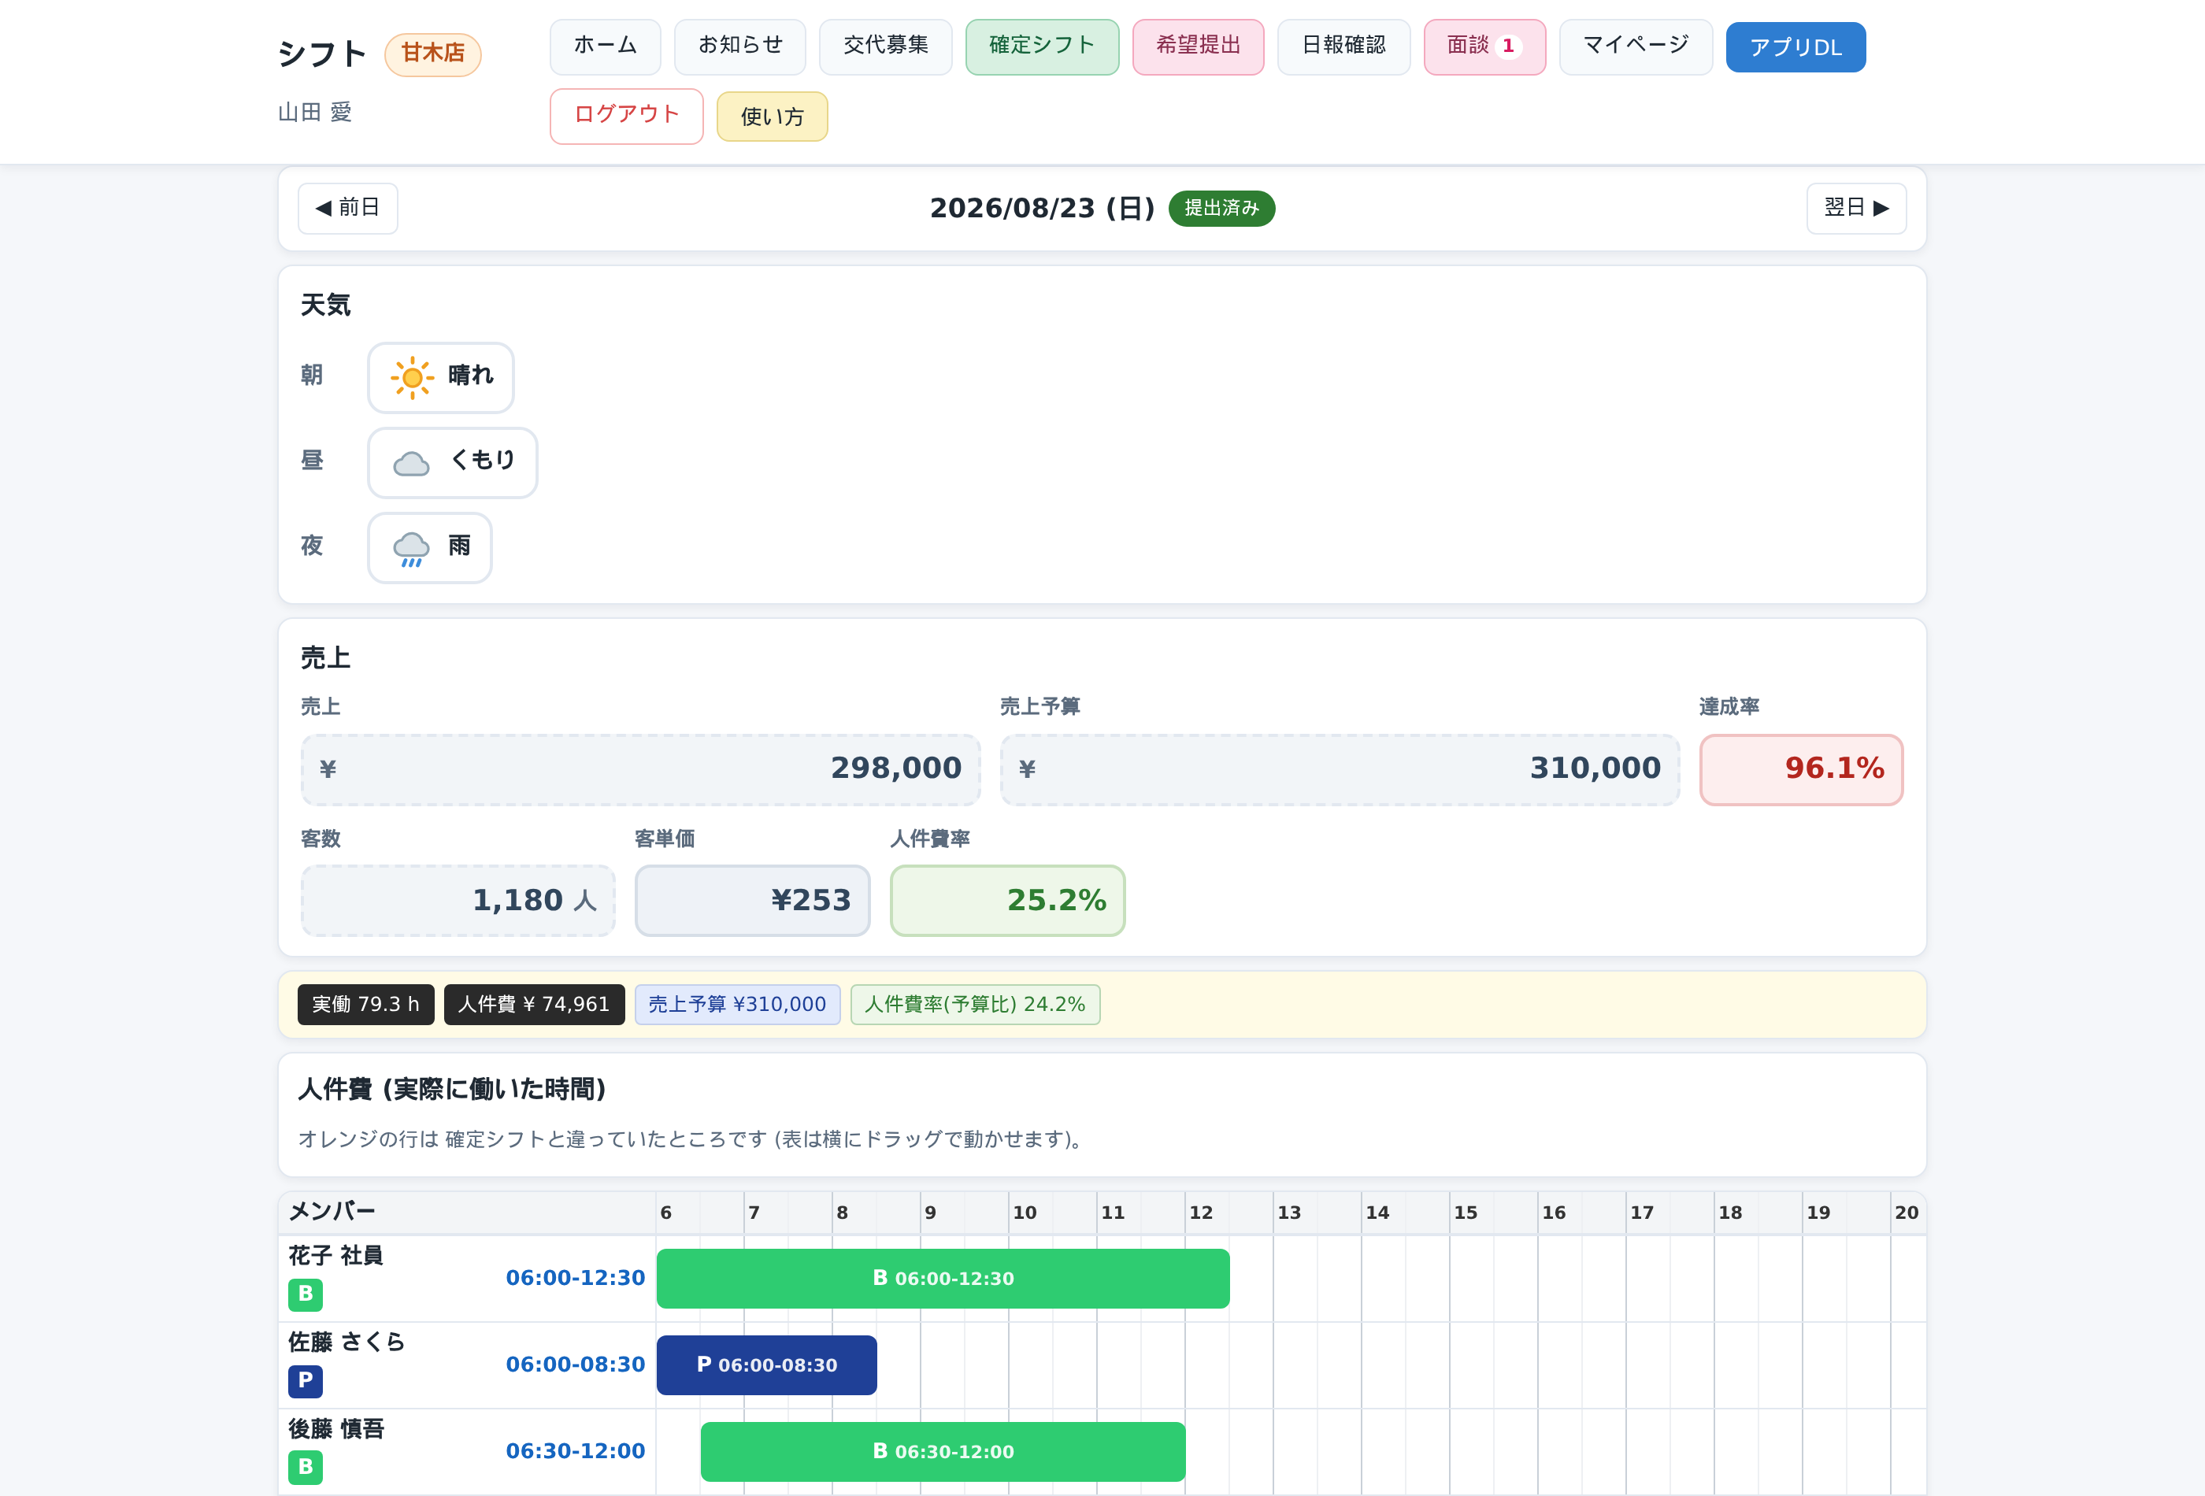Click the green B badge under 花子 社員
2205x1496 pixels.
(306, 1294)
